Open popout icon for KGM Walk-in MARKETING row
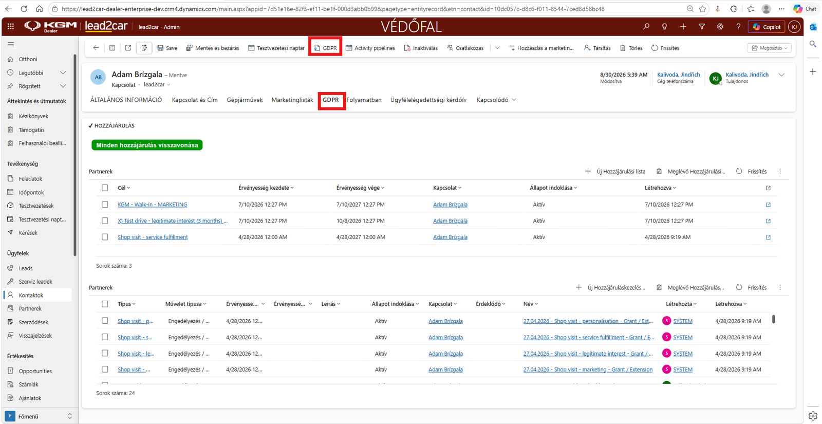 click(x=768, y=205)
